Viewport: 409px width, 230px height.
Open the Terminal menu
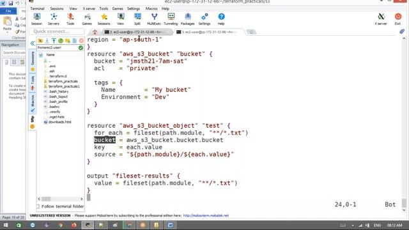click(x=37, y=8)
